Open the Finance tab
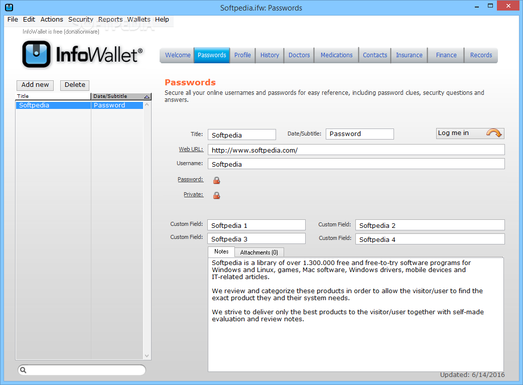The image size is (523, 385). [x=446, y=55]
